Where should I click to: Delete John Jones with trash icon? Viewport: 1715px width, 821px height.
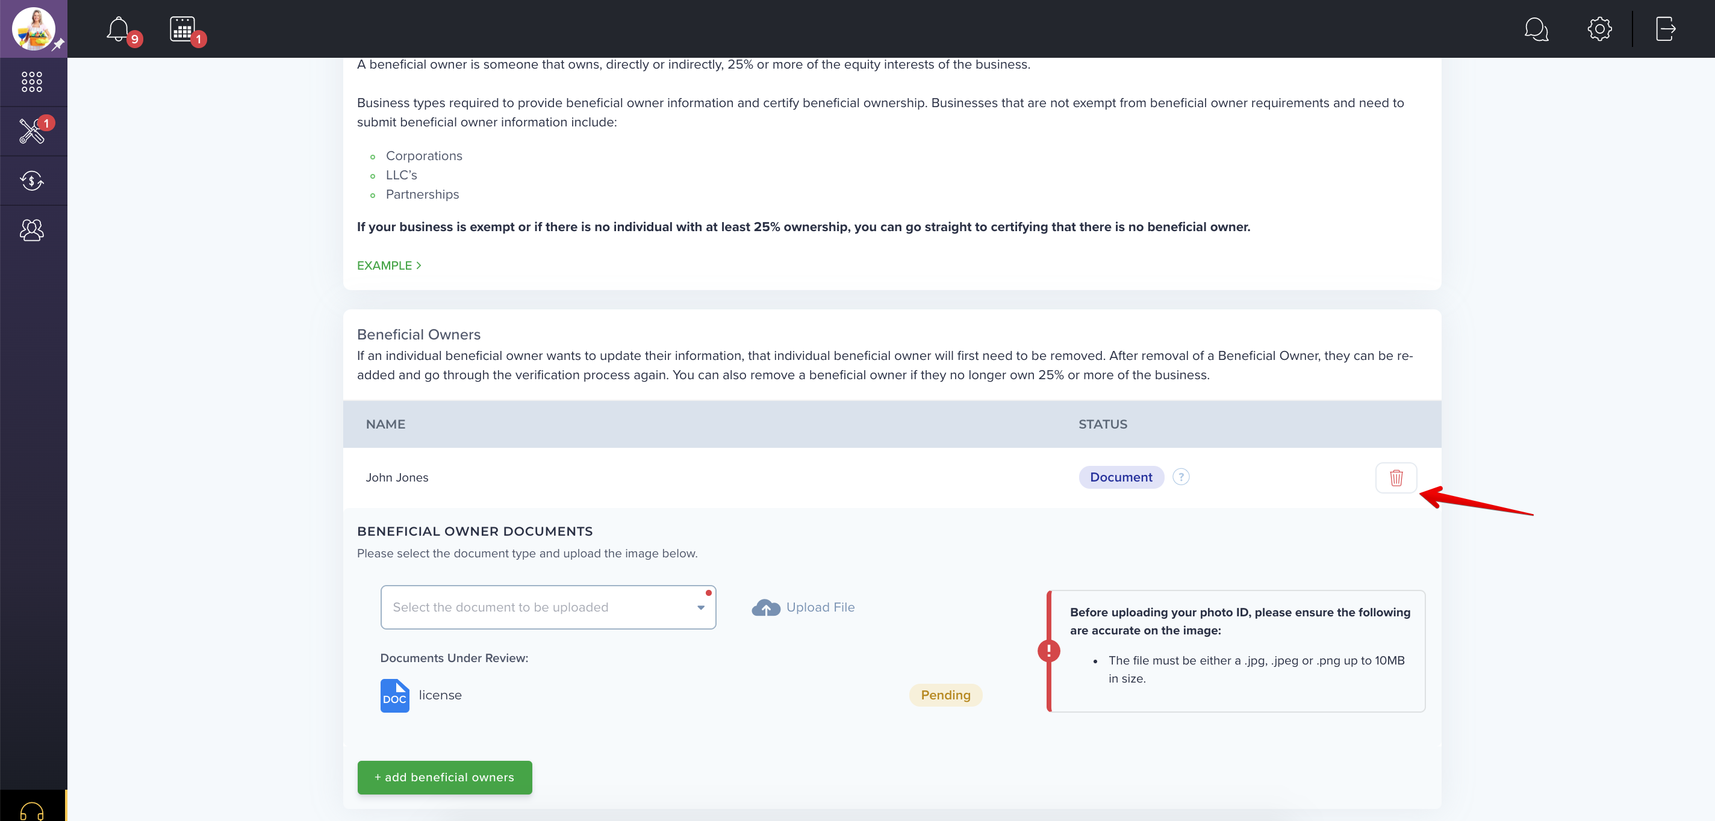pyautogui.click(x=1395, y=478)
